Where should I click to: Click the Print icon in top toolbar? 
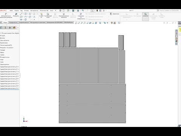pyautogui.click(x=78, y=11)
